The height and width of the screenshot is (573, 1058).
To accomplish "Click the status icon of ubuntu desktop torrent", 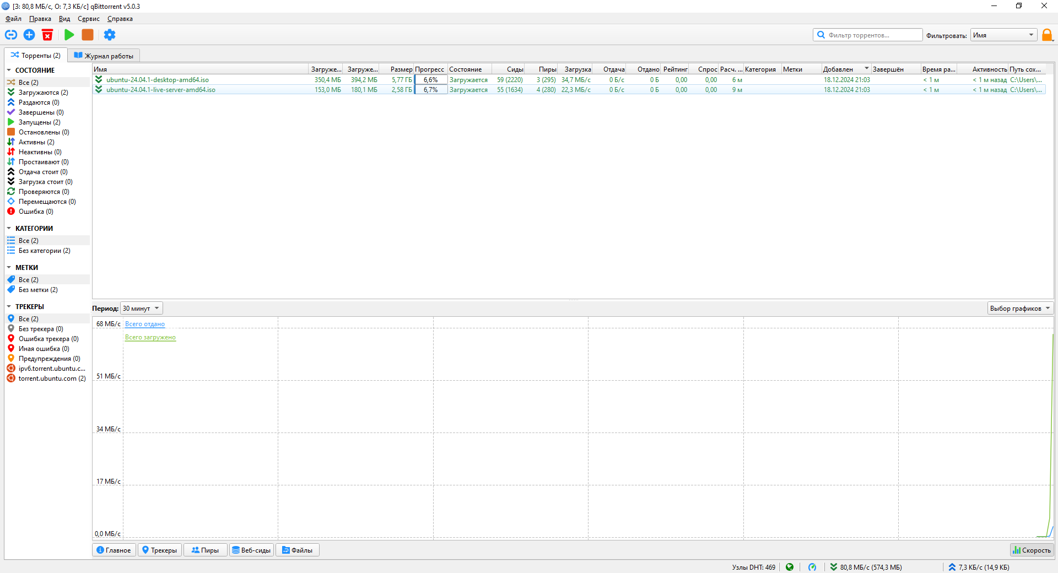I will (x=99, y=80).
